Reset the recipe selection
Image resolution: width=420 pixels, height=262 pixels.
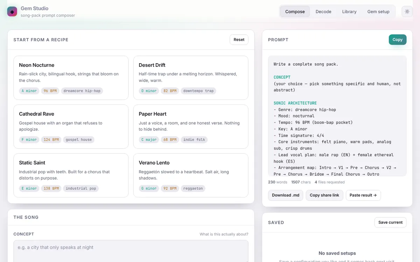[239, 39]
